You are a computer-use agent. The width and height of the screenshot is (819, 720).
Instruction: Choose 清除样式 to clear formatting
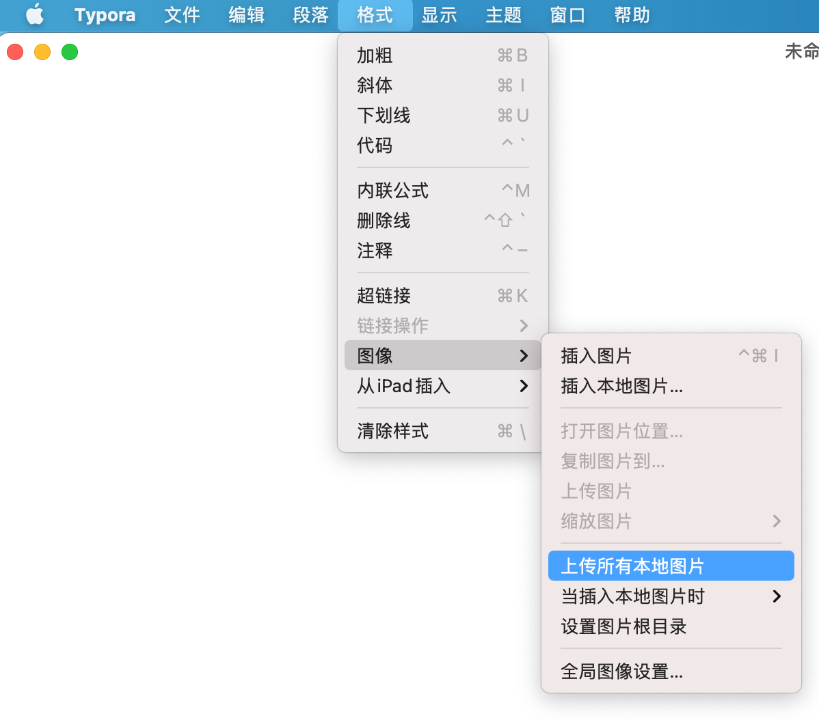click(x=442, y=431)
